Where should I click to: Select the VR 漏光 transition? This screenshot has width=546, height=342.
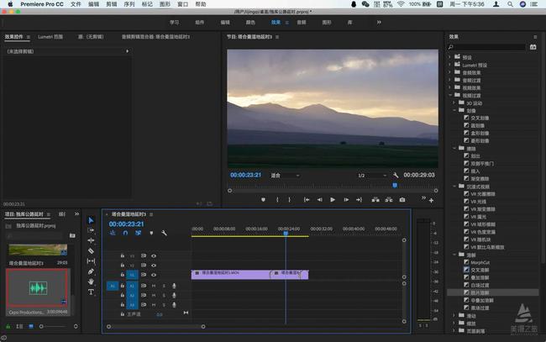pos(479,217)
